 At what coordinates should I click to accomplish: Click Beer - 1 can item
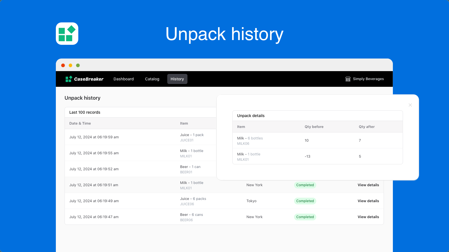click(190, 167)
